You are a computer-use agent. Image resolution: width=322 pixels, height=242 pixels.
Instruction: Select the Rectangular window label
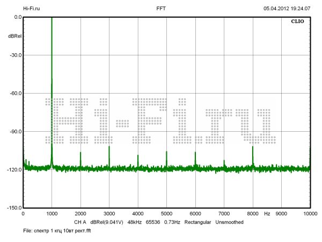pyautogui.click(x=198, y=222)
